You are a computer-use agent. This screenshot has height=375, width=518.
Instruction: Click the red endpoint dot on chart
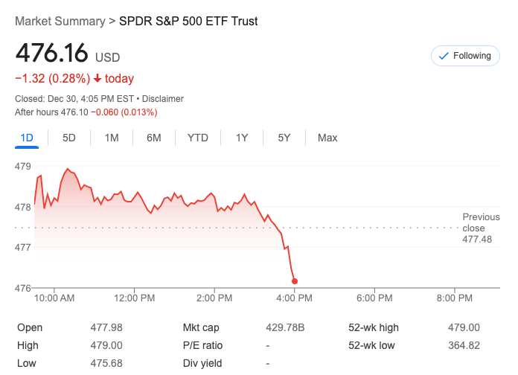(295, 281)
